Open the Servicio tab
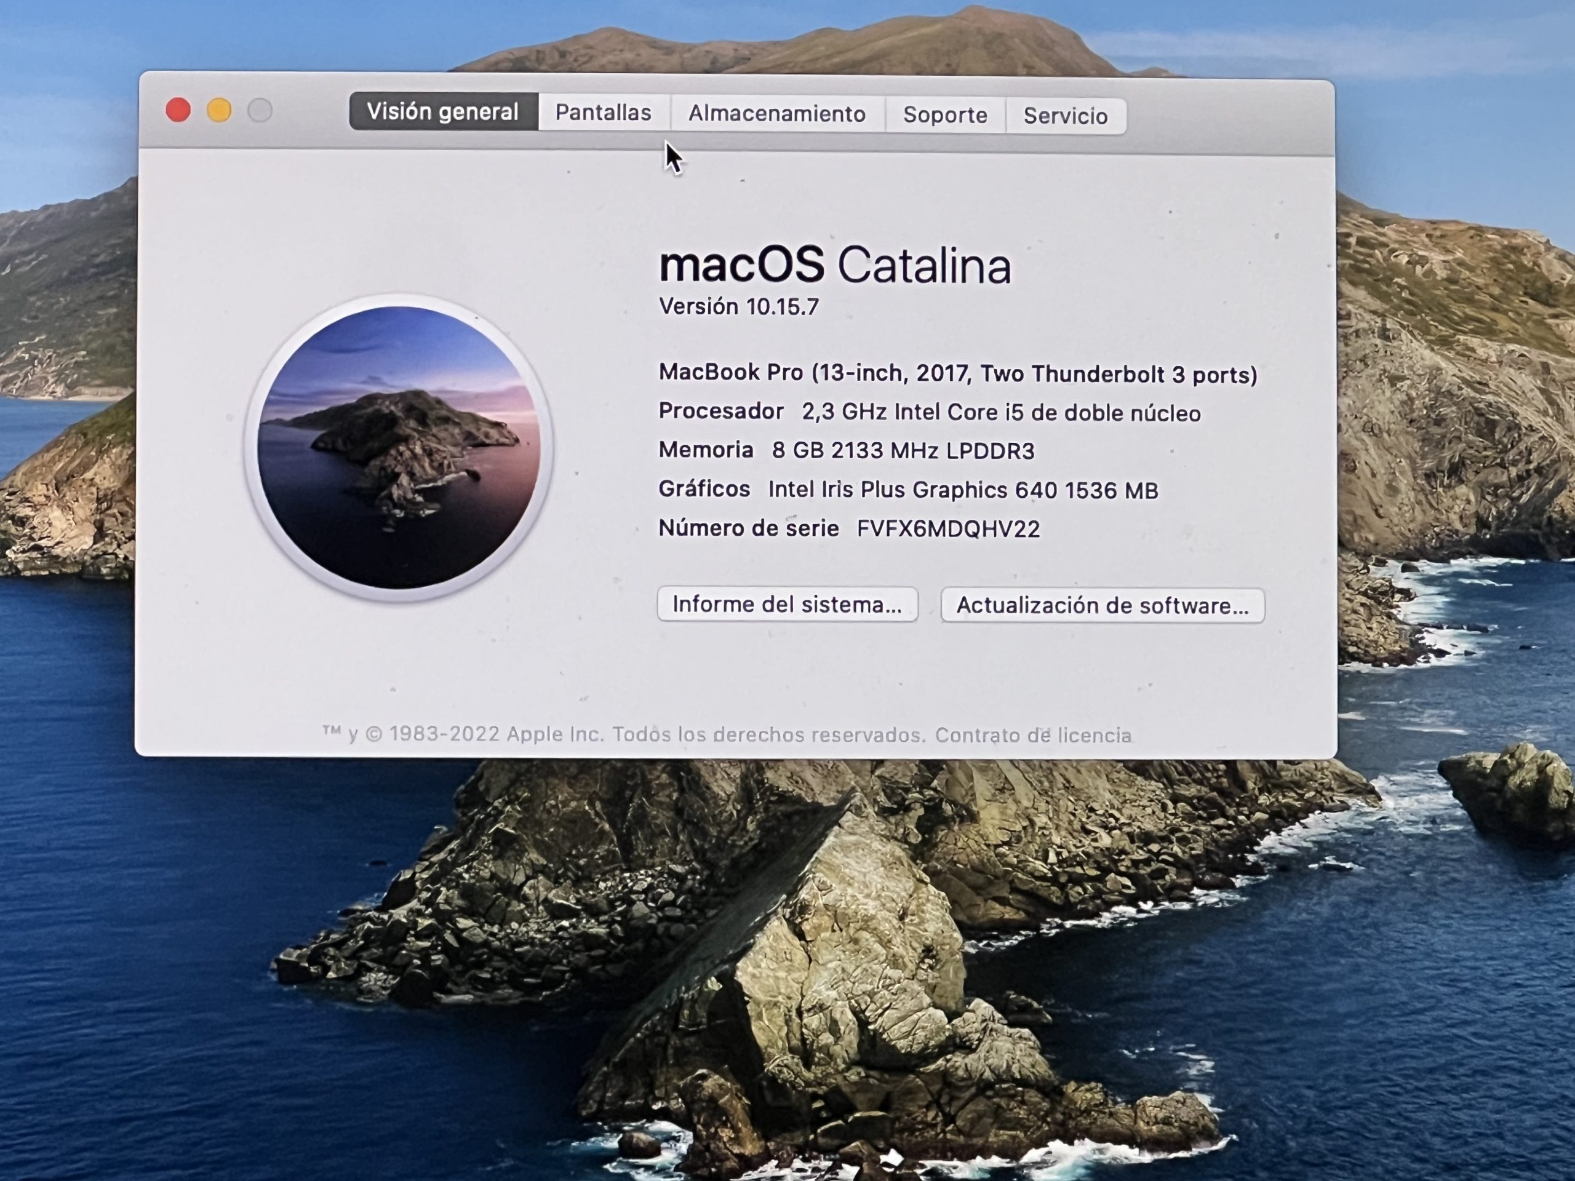Image resolution: width=1575 pixels, height=1181 pixels. pyautogui.click(x=1065, y=116)
